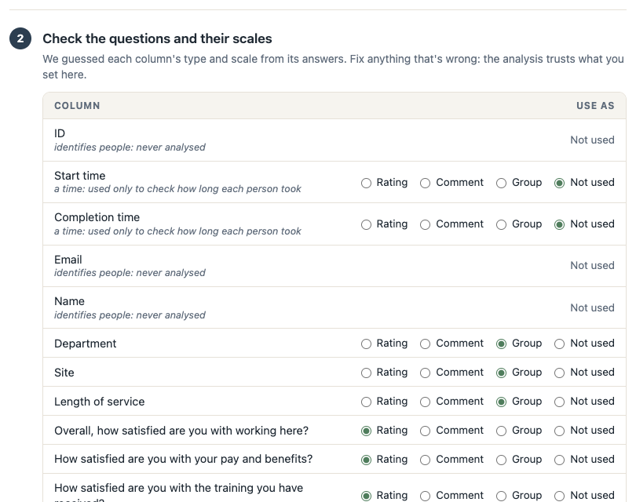Select Rating for pay and benefits question
The width and height of the screenshot is (636, 502).
point(366,460)
